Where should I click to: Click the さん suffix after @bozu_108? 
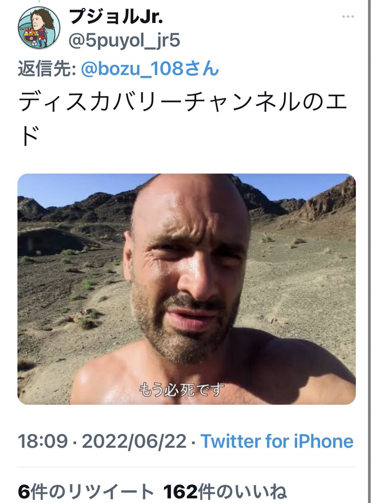click(x=205, y=69)
